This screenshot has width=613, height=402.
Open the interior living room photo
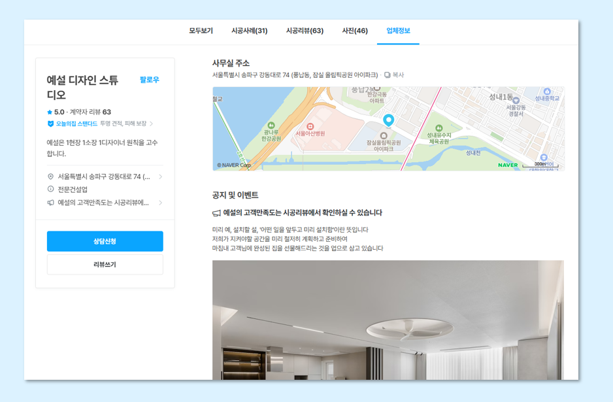388,320
